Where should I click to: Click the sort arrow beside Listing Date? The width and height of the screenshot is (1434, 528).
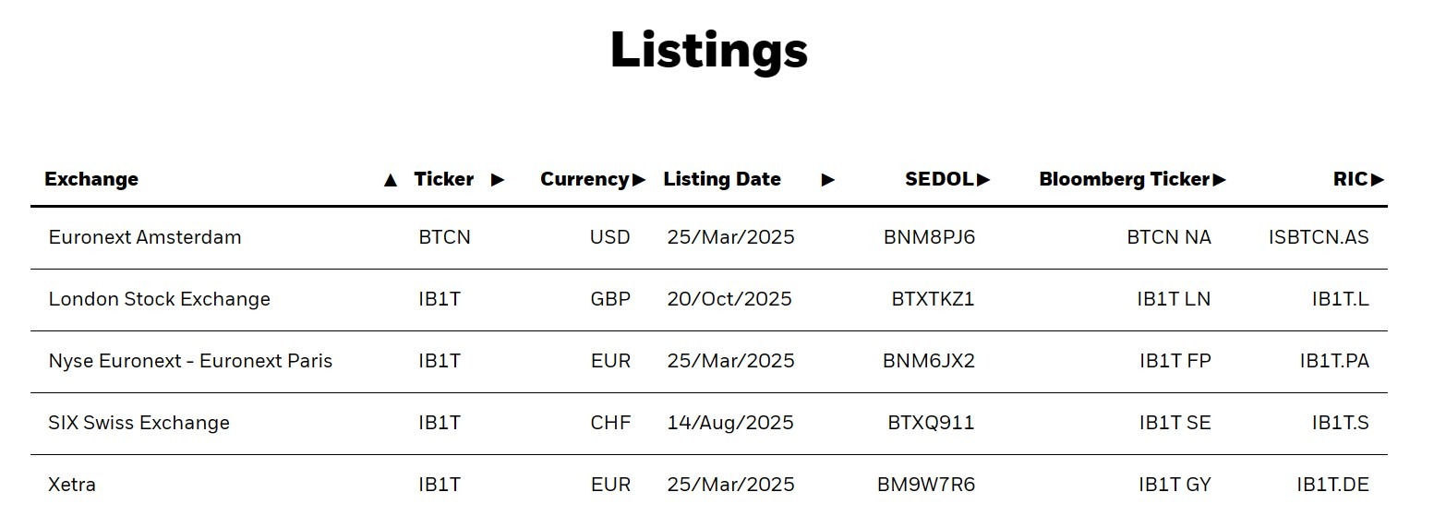click(827, 180)
